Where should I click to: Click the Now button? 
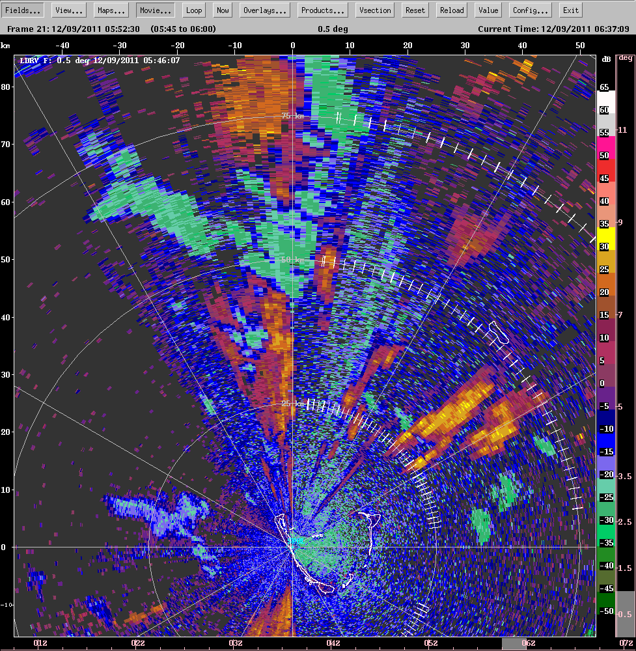[223, 10]
